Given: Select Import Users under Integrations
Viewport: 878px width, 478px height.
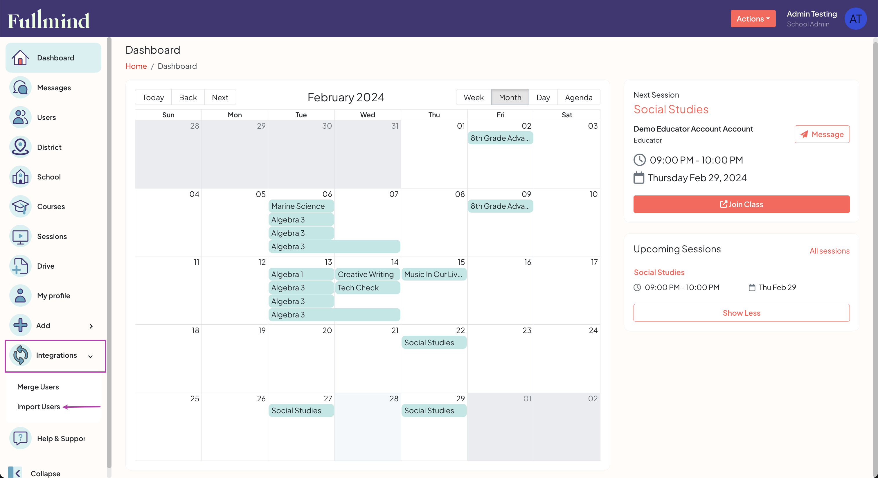Looking at the screenshot, I should (x=39, y=406).
